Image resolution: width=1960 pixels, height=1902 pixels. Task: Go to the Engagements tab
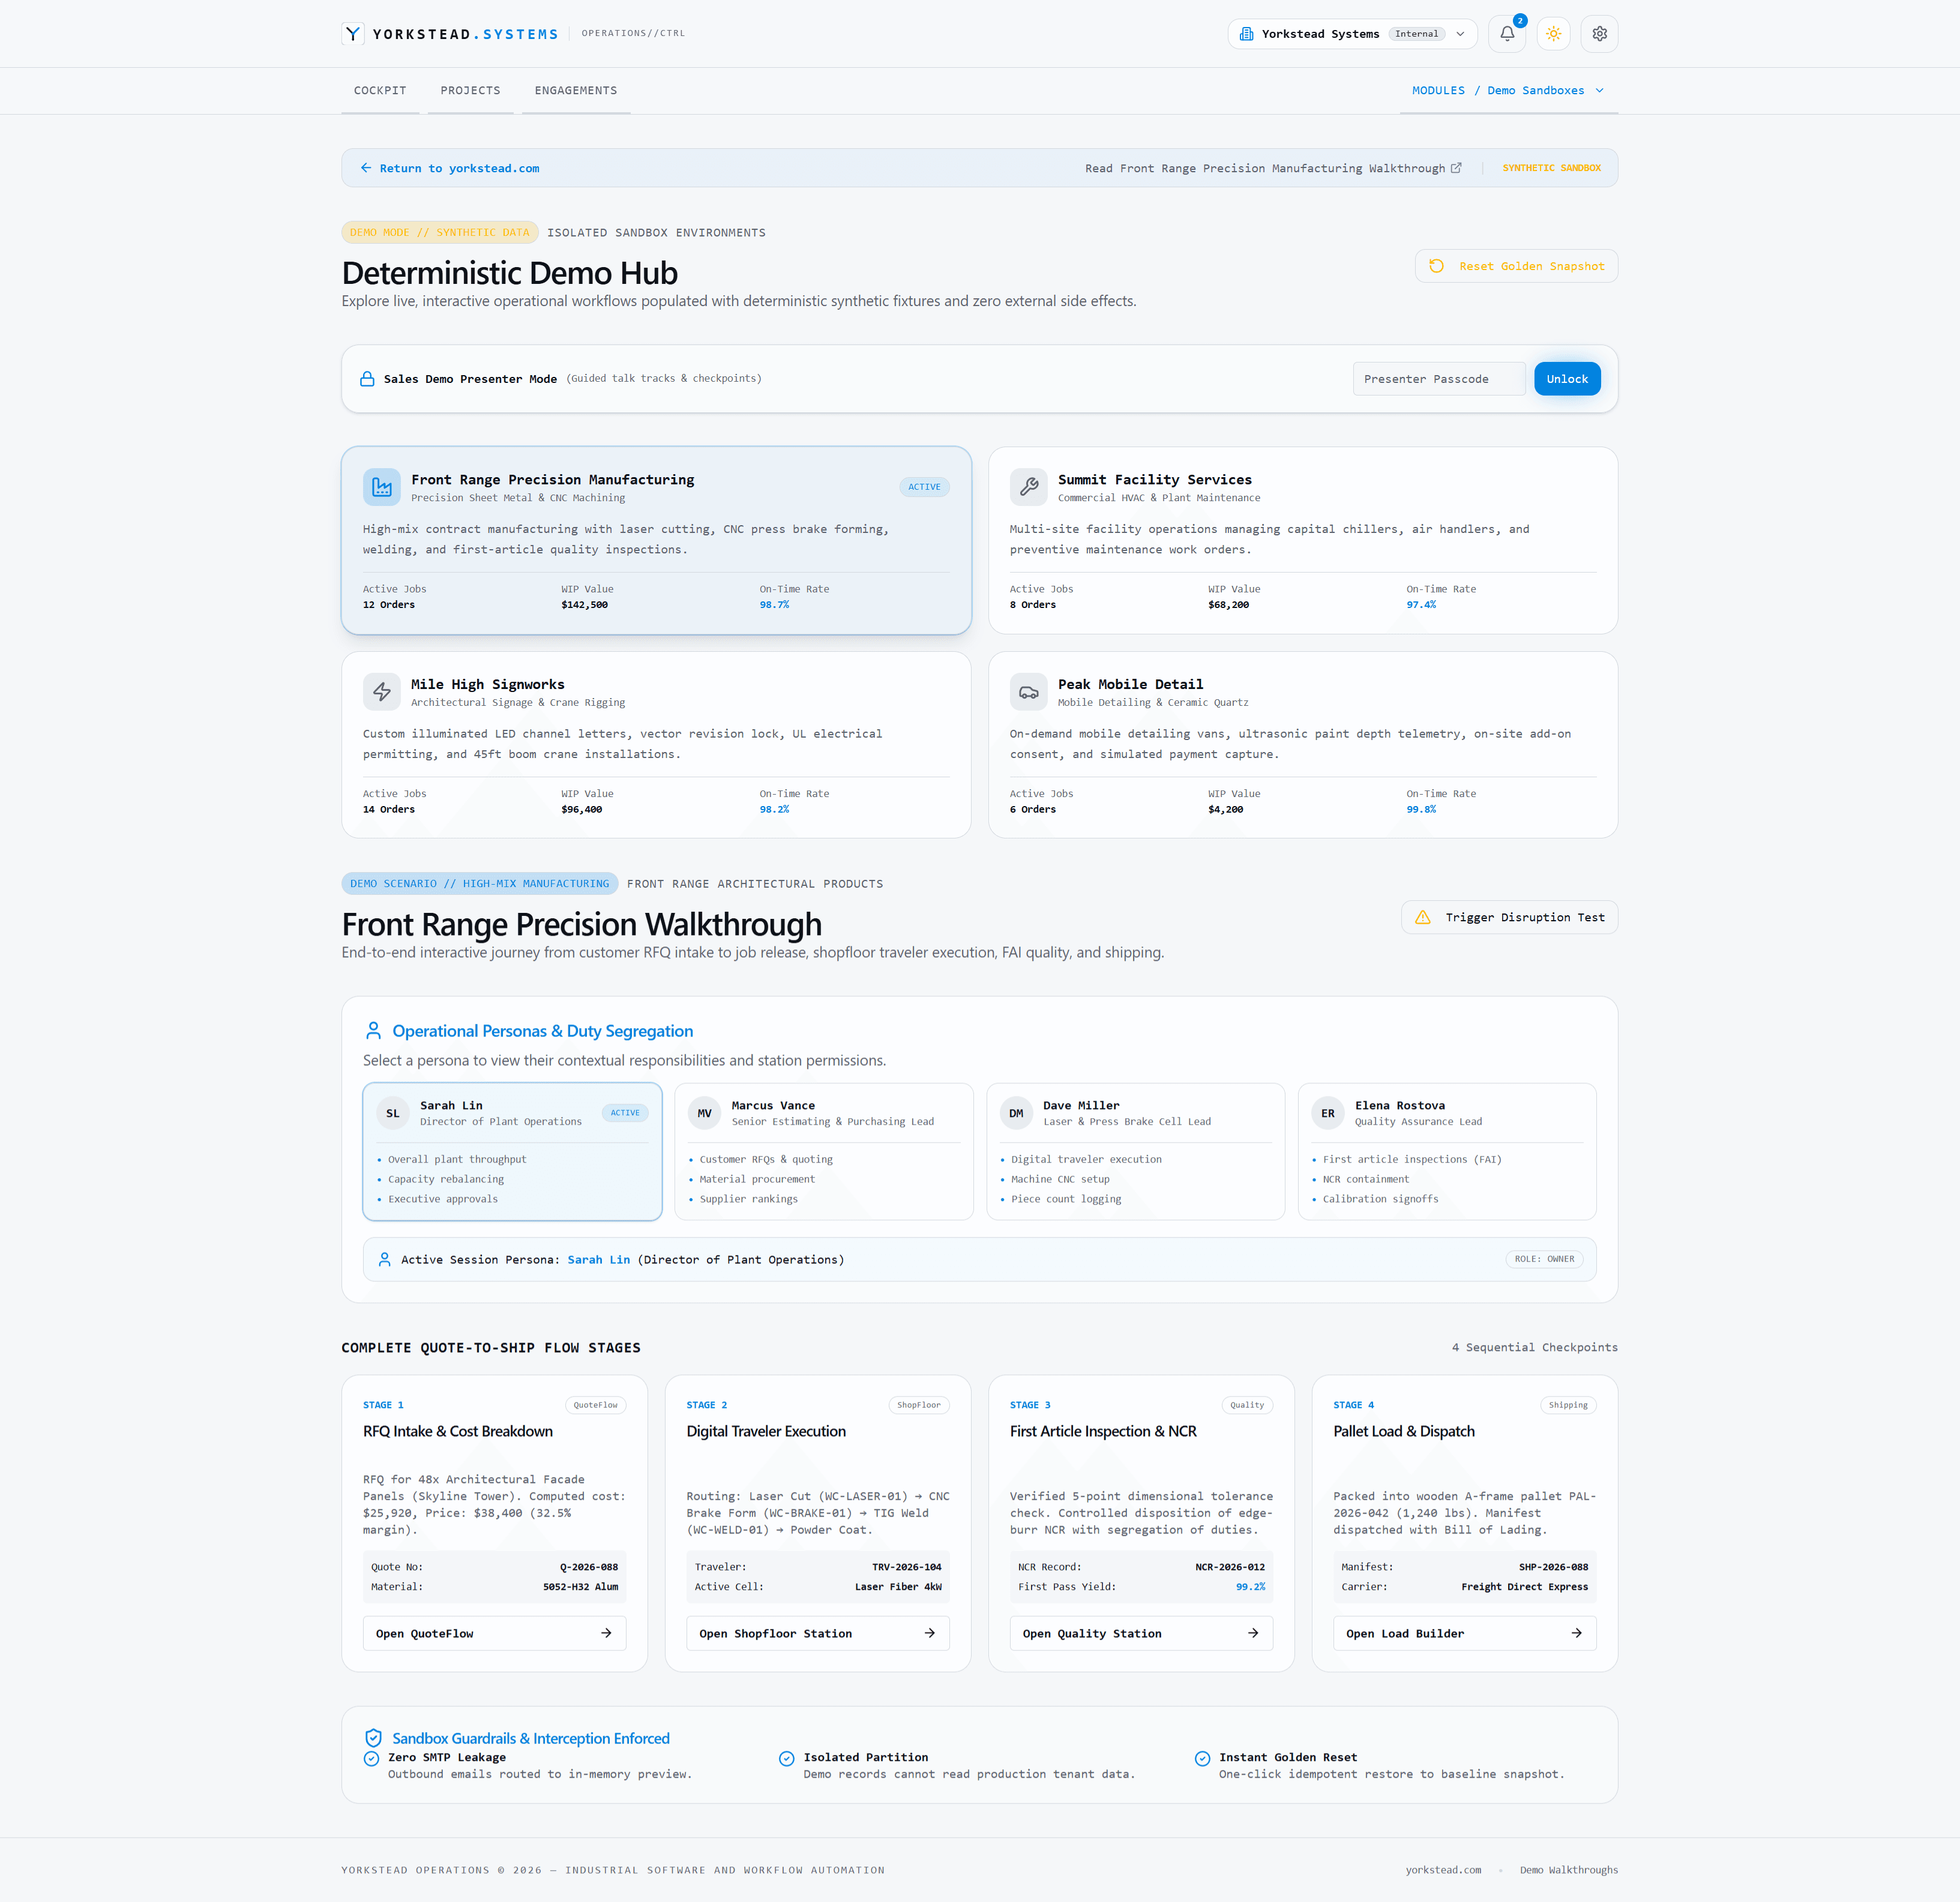point(576,90)
